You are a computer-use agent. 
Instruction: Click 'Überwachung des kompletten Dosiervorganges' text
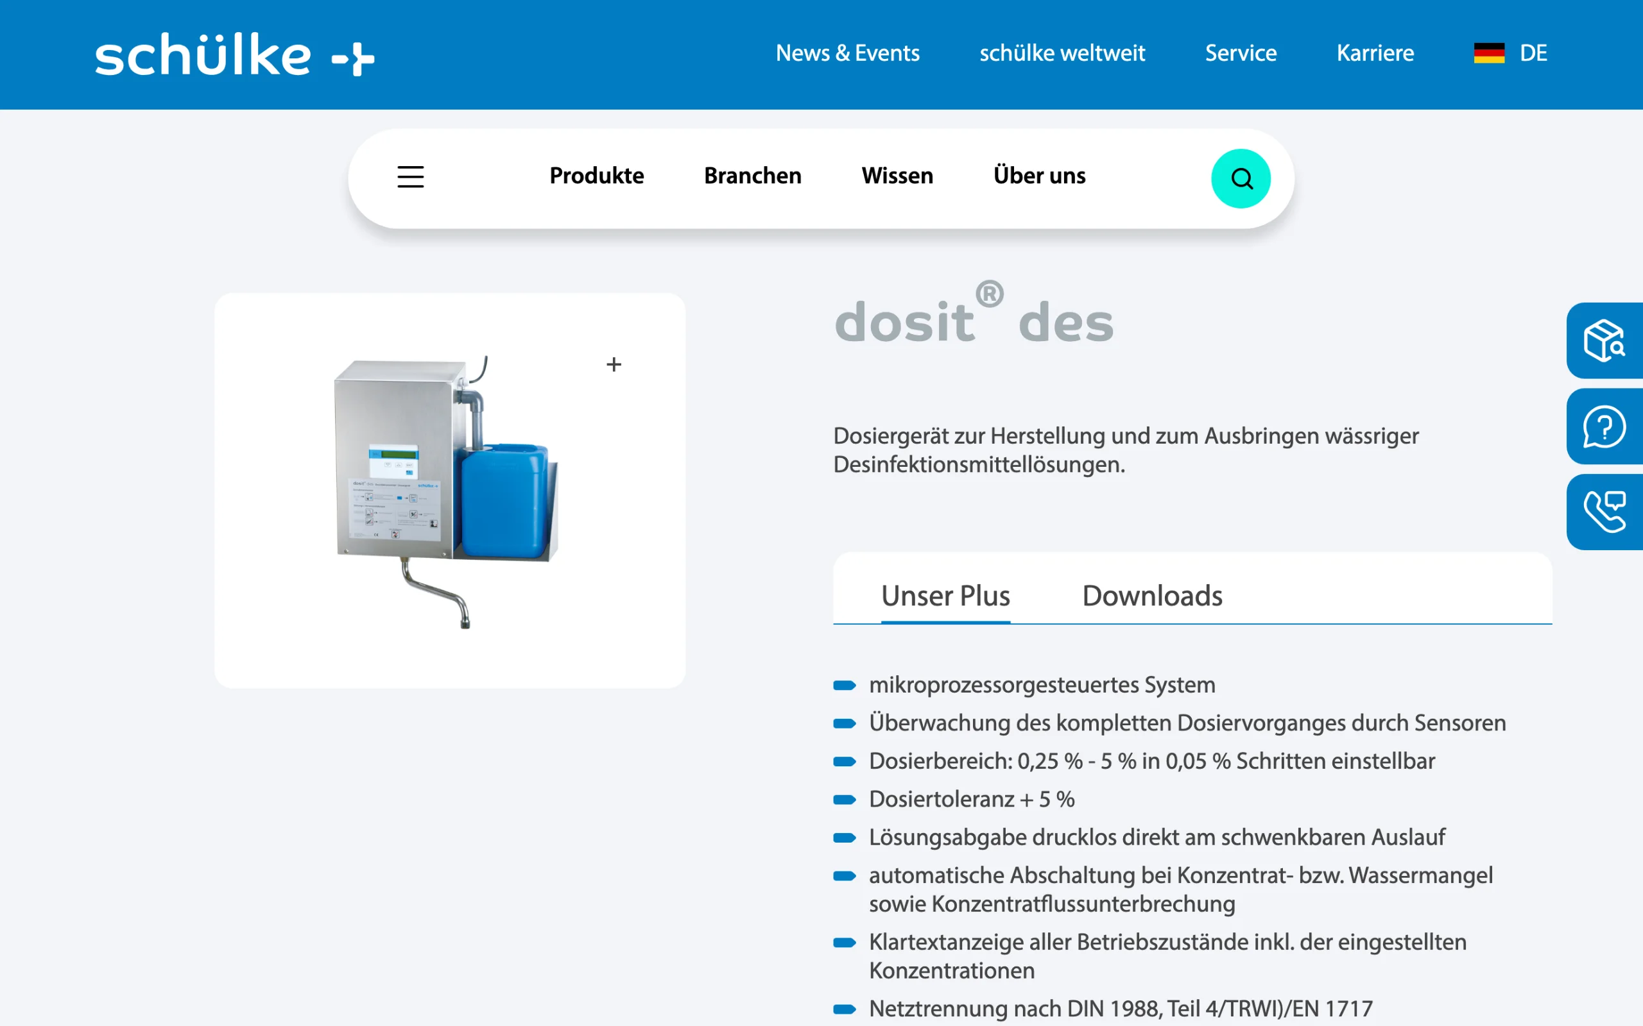1187,723
